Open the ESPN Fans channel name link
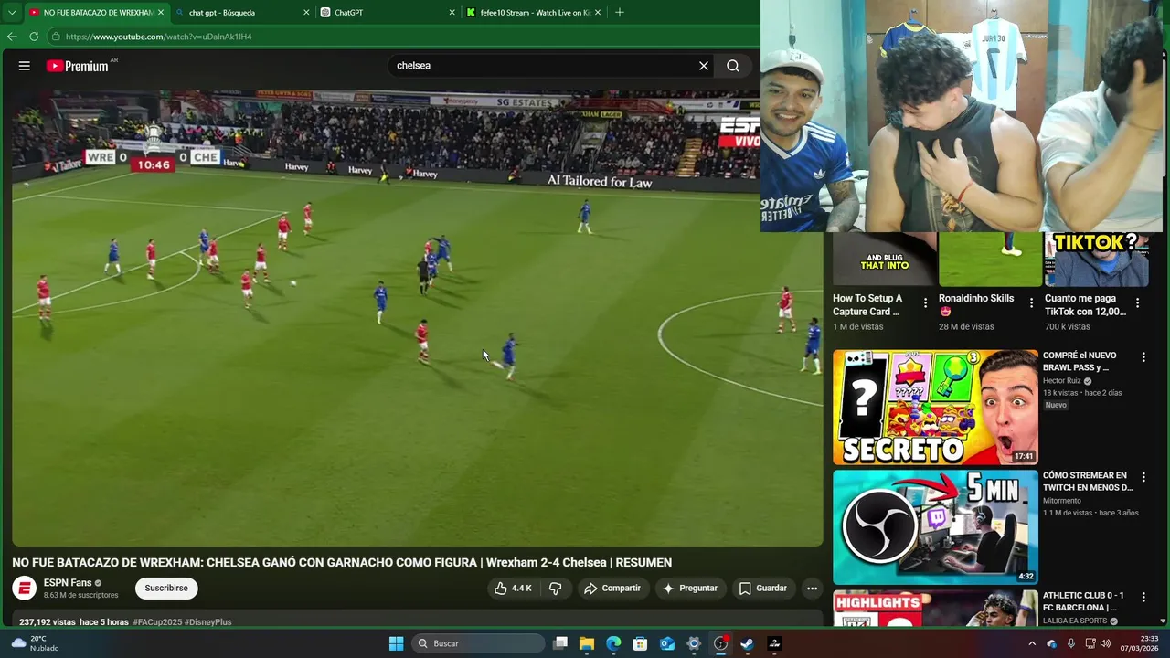The image size is (1170, 658). [x=68, y=583]
